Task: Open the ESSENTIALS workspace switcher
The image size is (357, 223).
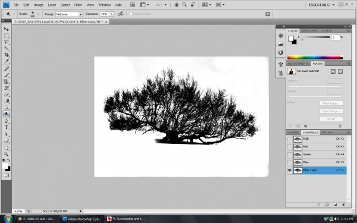Action: point(321,5)
